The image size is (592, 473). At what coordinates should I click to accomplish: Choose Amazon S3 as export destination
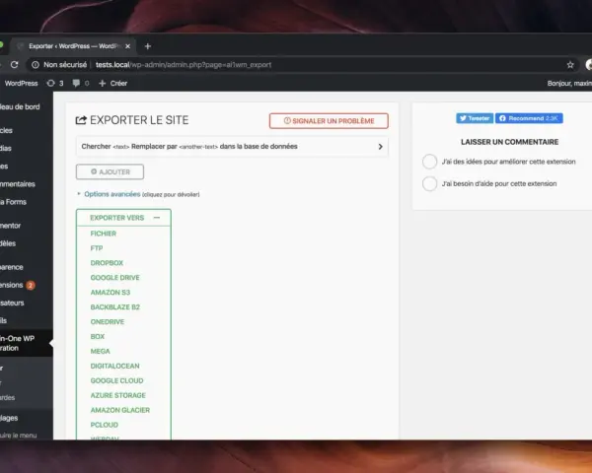(x=110, y=293)
